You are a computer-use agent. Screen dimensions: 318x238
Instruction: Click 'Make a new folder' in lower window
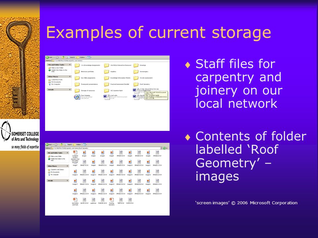(55, 156)
